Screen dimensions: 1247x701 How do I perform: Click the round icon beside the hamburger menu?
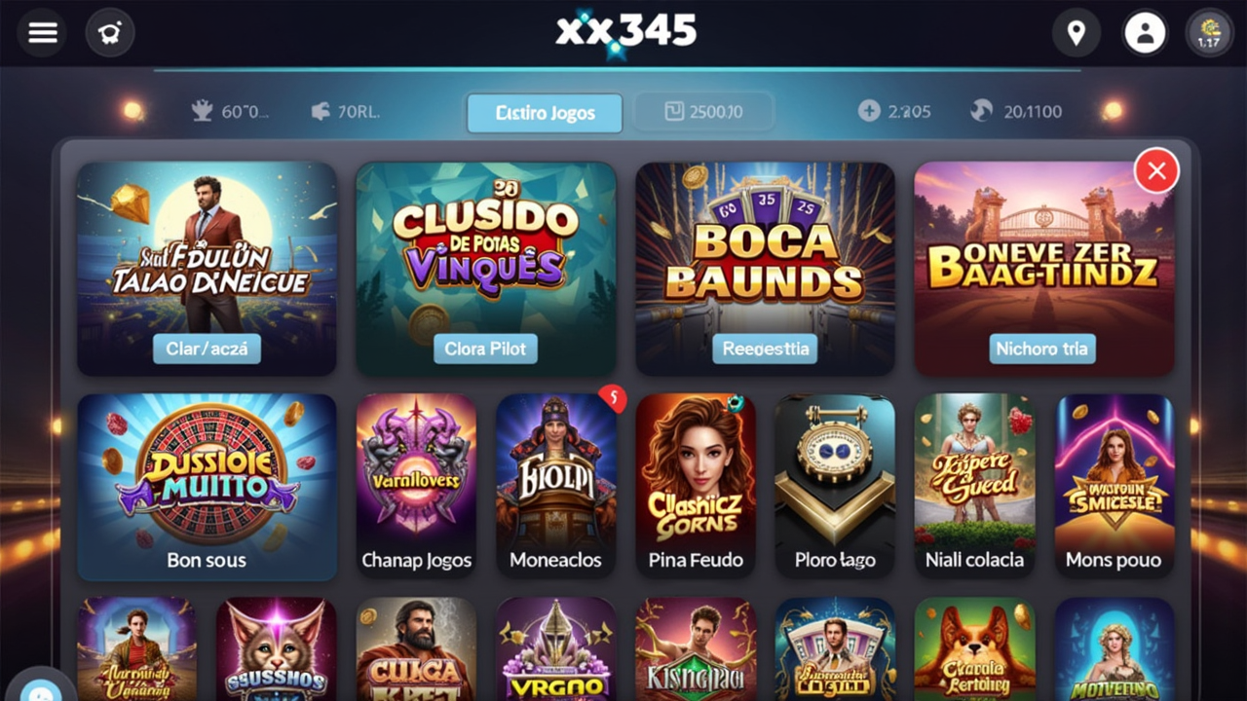(110, 33)
